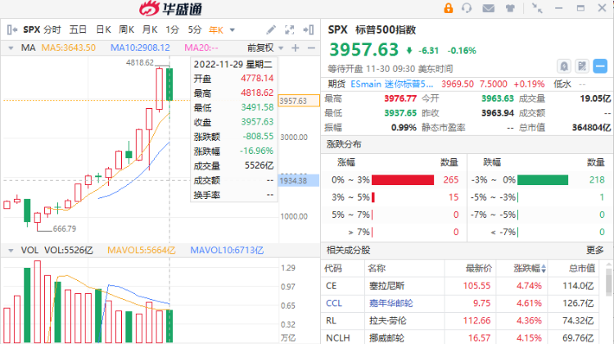This screenshot has height=344, width=614.
Task: Collapse the VOL indicator triangle
Action: [11, 251]
